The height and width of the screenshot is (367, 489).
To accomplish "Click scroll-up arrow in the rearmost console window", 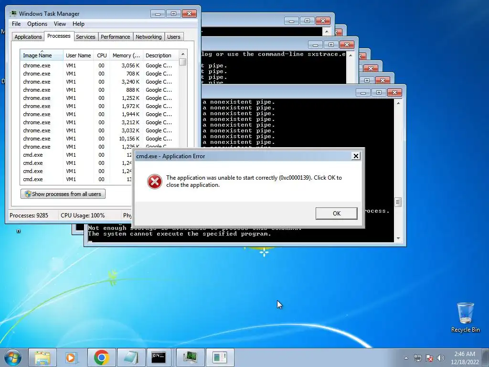I will (x=327, y=31).
